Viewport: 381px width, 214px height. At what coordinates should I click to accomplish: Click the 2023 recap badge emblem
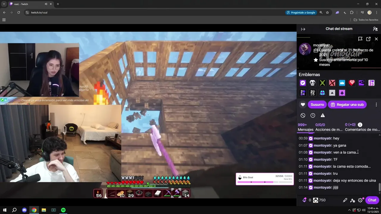pos(371,83)
